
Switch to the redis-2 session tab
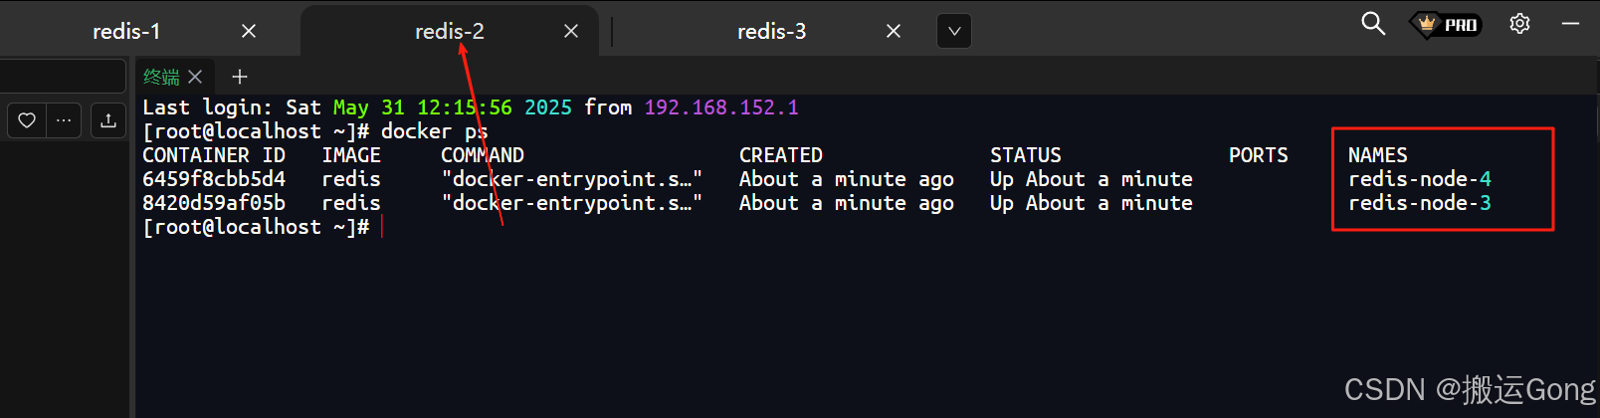(x=450, y=32)
